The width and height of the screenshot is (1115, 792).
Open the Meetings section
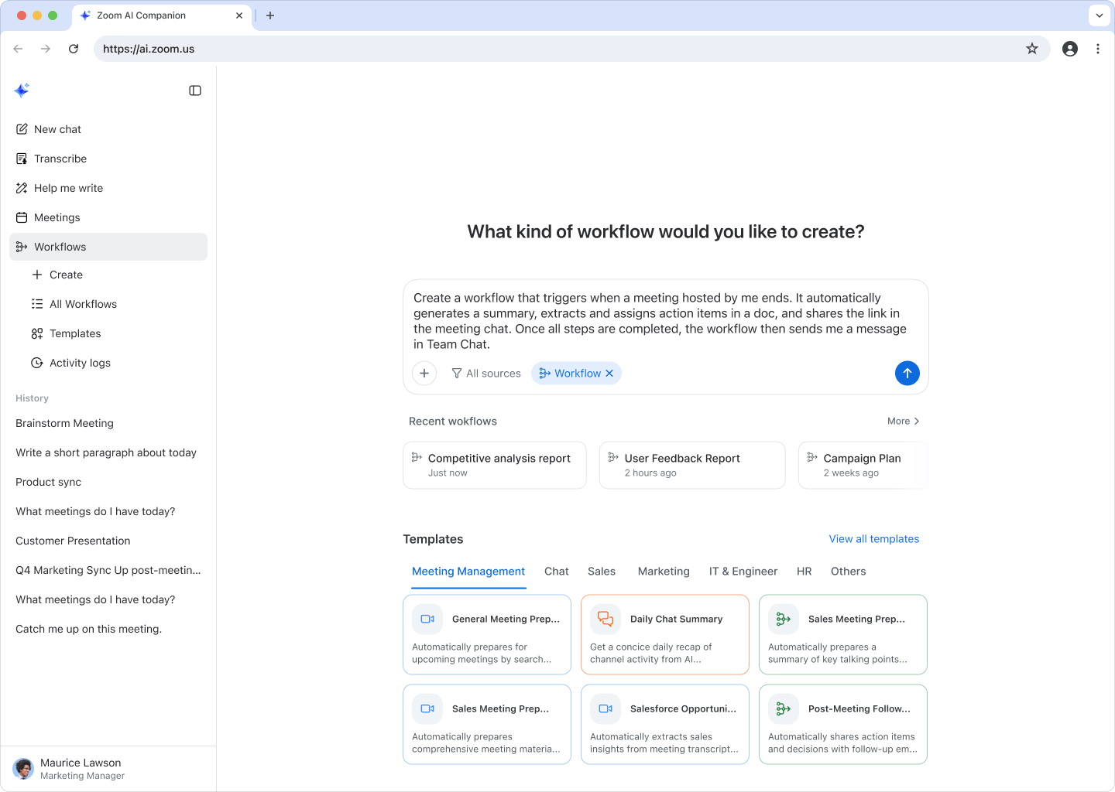[x=57, y=217]
